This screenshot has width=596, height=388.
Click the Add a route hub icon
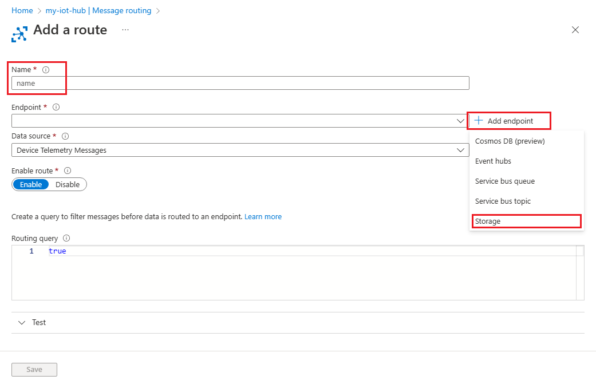19,34
